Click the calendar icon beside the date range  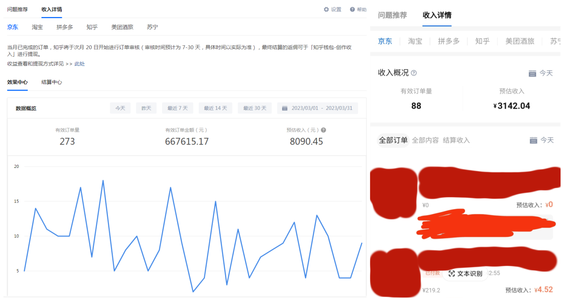pos(285,108)
